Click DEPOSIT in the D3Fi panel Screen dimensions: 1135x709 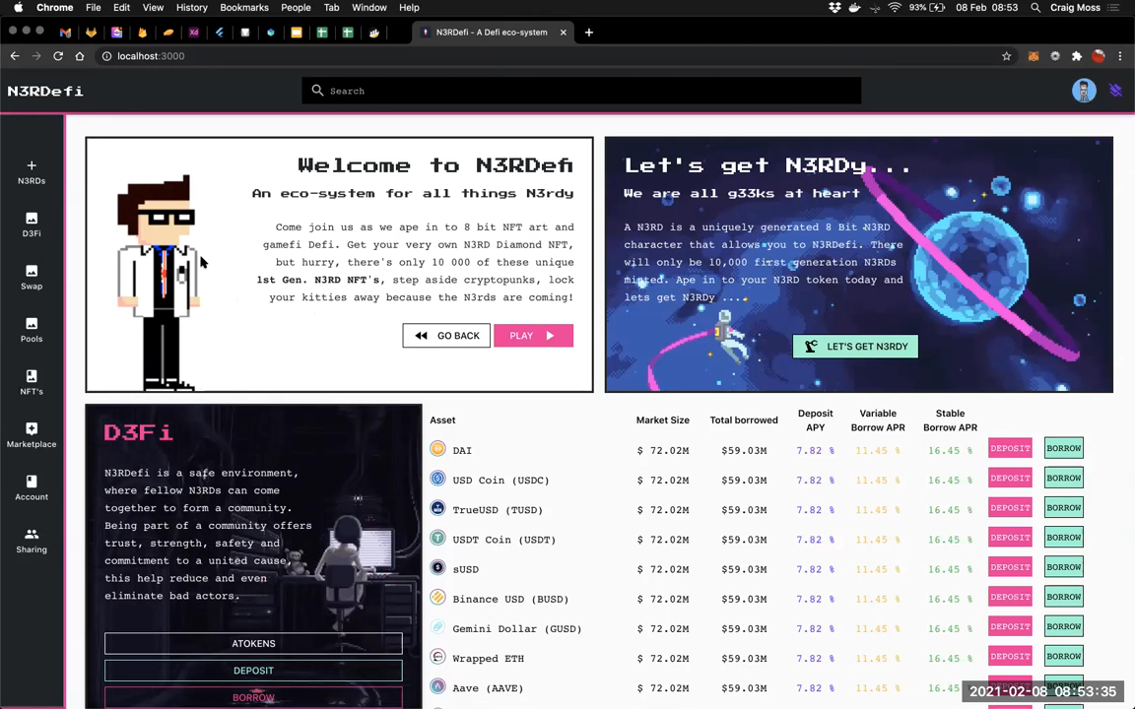[x=253, y=670]
